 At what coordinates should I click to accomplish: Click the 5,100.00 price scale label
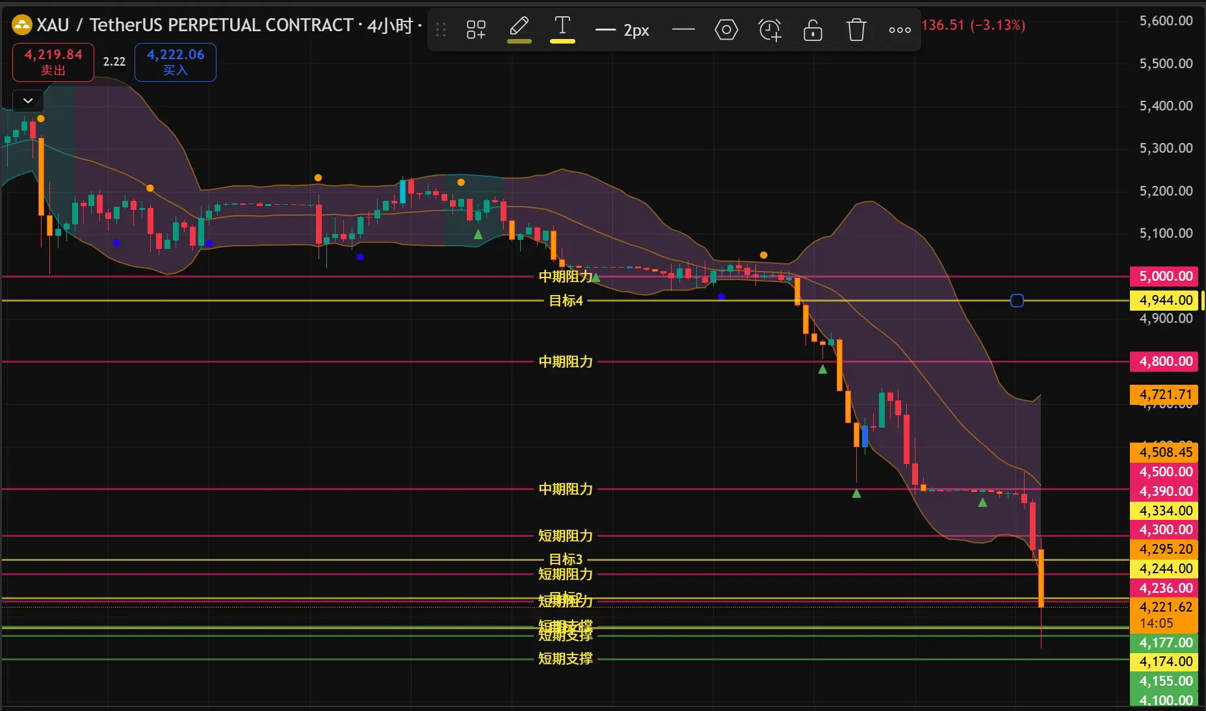point(1166,233)
